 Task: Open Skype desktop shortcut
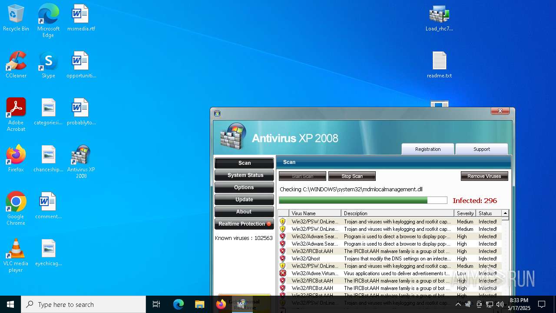48,65
